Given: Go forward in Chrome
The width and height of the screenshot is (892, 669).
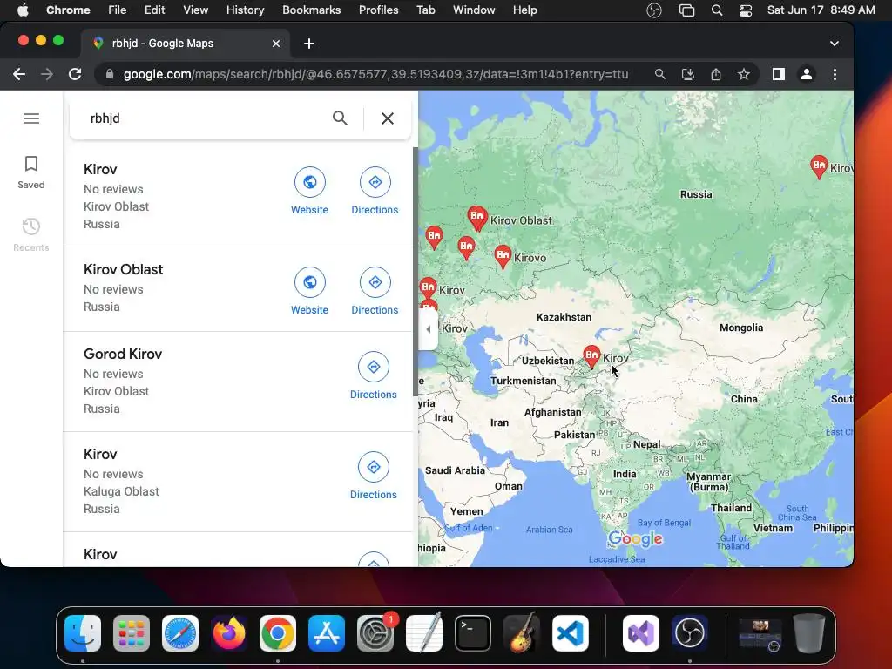Looking at the screenshot, I should click(x=47, y=74).
